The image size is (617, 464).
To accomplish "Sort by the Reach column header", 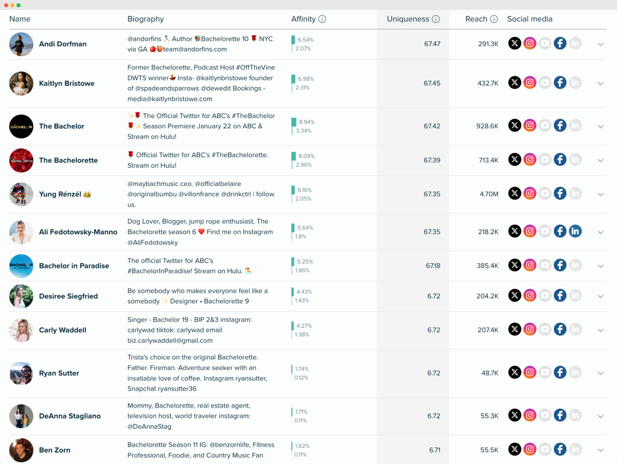I will pyautogui.click(x=476, y=19).
